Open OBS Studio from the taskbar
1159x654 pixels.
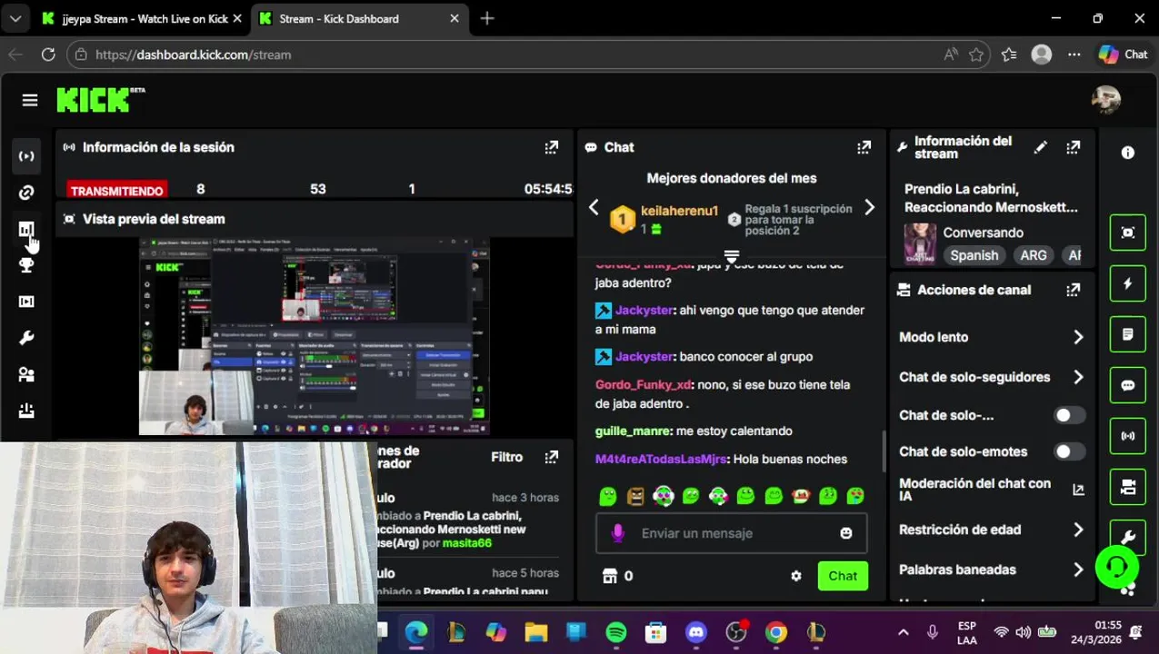coord(736,632)
